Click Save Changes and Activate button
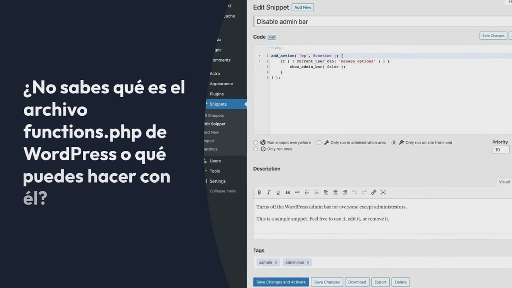 (281, 282)
